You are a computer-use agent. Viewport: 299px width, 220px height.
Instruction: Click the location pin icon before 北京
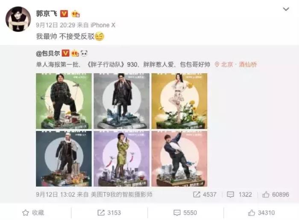(x=217, y=64)
